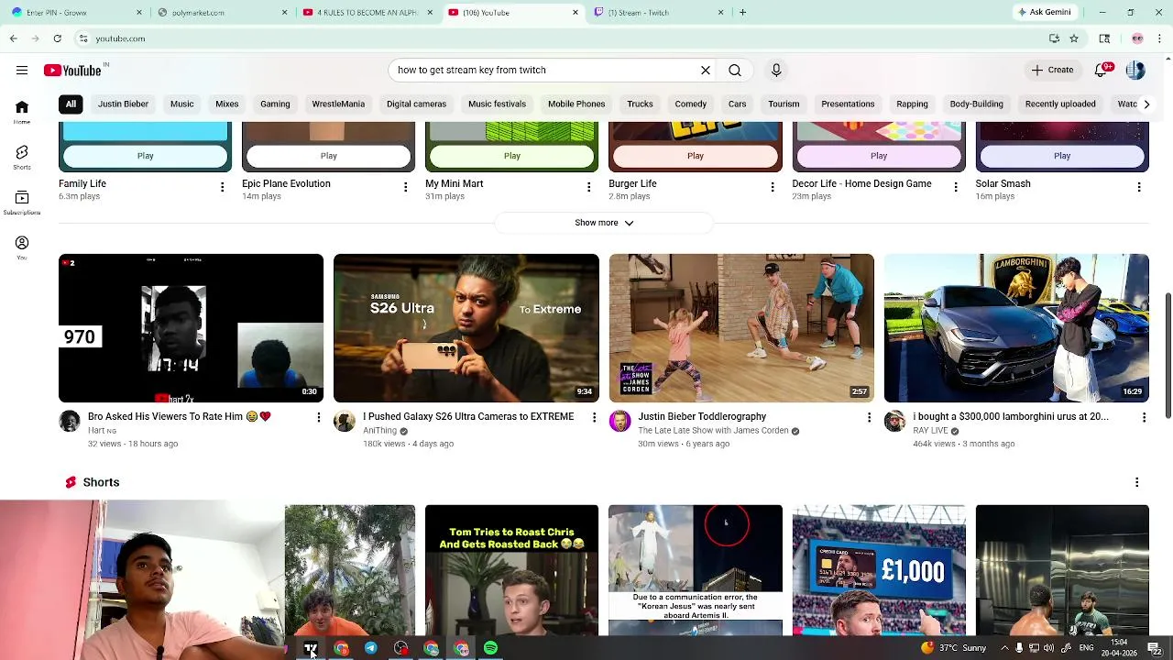Image resolution: width=1173 pixels, height=660 pixels.
Task: Open a new browser tab
Action: point(742,13)
